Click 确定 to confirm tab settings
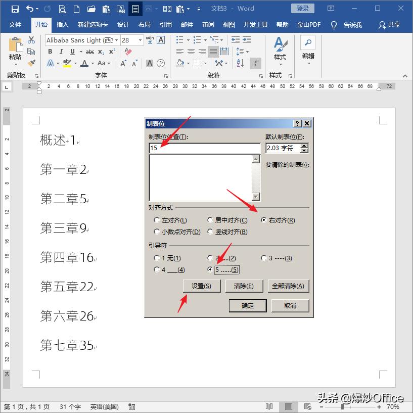Viewport: 413px width, 413px height. click(248, 305)
